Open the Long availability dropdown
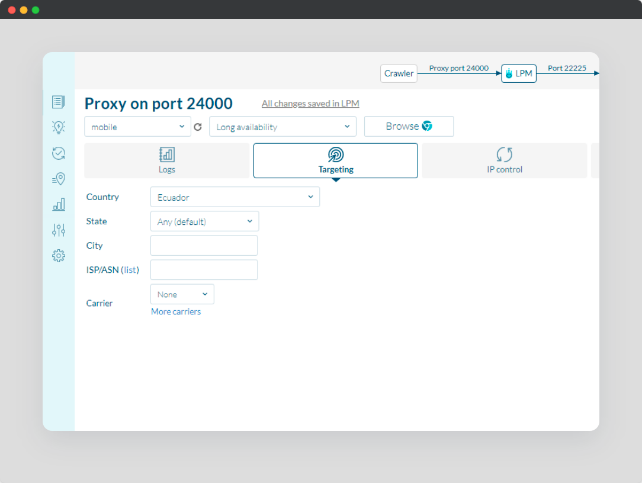 [x=283, y=127]
